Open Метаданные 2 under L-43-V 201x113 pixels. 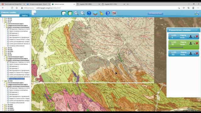(x=14, y=35)
